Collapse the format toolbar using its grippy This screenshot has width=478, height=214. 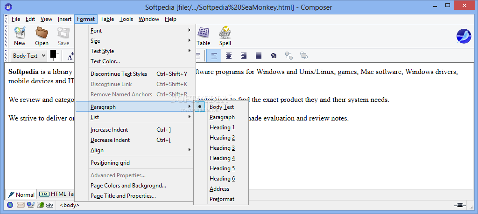pyautogui.click(x=6, y=56)
